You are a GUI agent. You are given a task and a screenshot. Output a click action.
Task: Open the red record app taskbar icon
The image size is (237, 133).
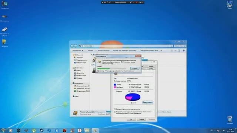pos(64,130)
